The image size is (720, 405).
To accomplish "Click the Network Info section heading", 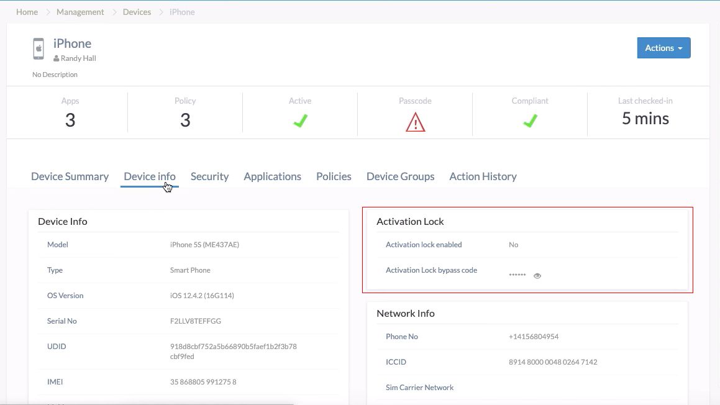I will click(x=406, y=313).
